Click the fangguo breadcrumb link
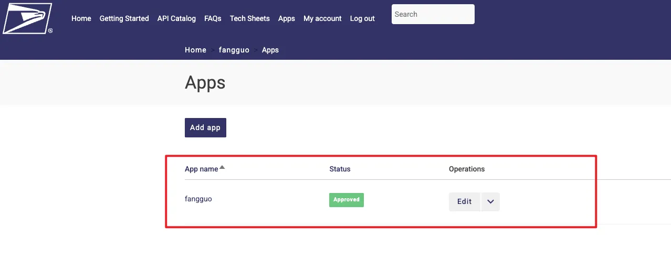Viewport: 671px width, 258px height. tap(234, 50)
